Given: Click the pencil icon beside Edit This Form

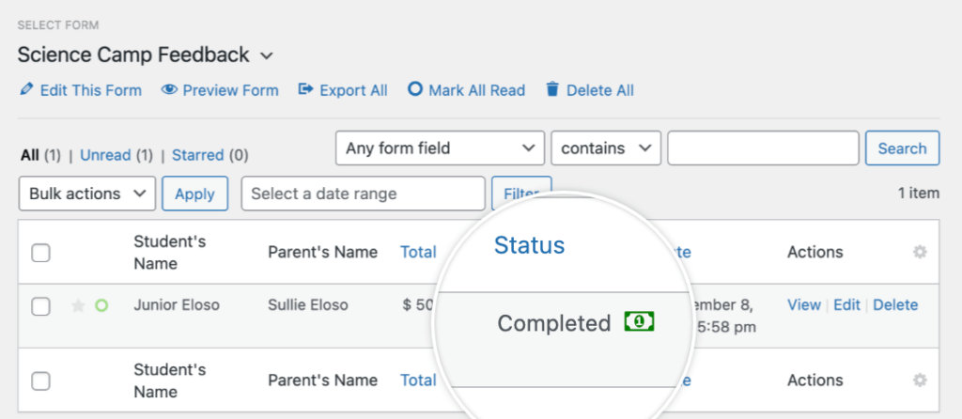Looking at the screenshot, I should 25,90.
